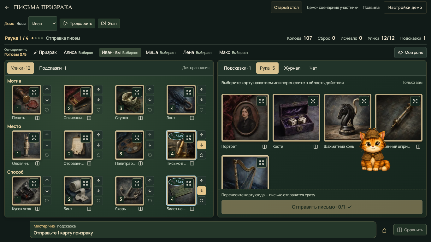Open the Иван player dropdown
Image resolution: width=431 pixels, height=242 pixels.
click(43, 24)
